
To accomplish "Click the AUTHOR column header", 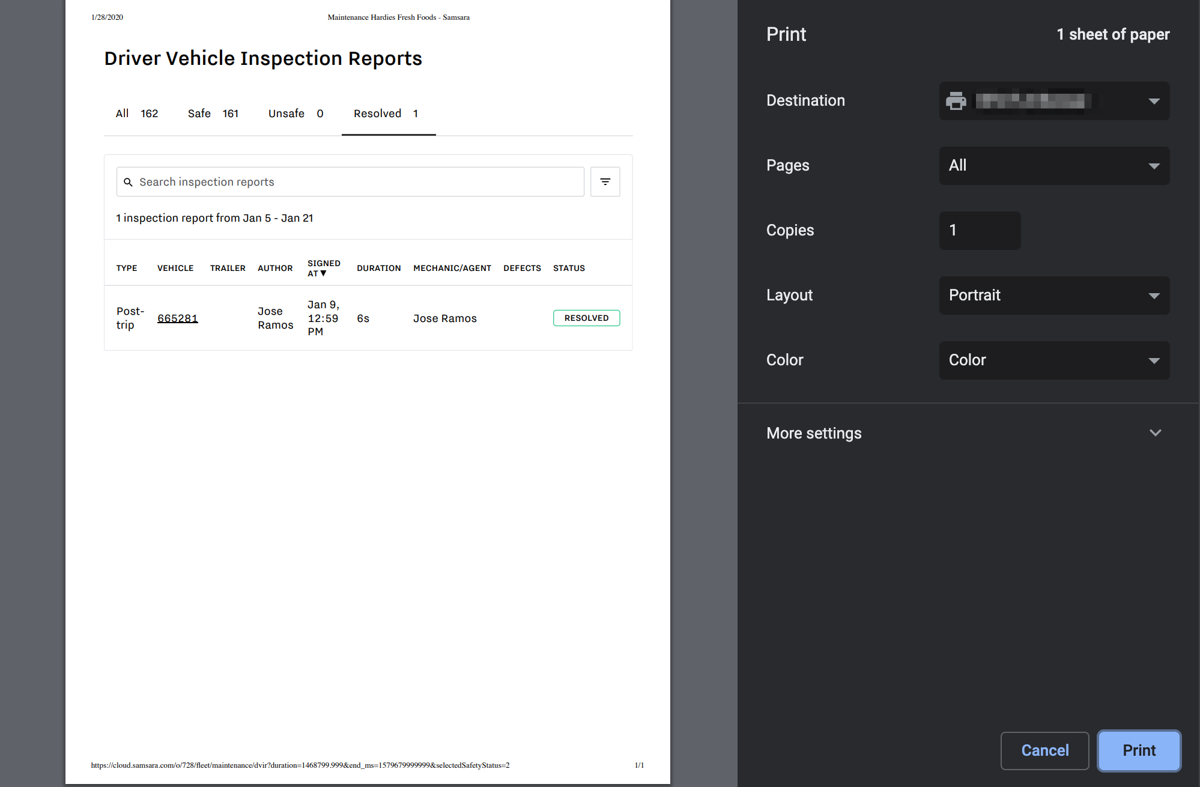I will tap(275, 269).
